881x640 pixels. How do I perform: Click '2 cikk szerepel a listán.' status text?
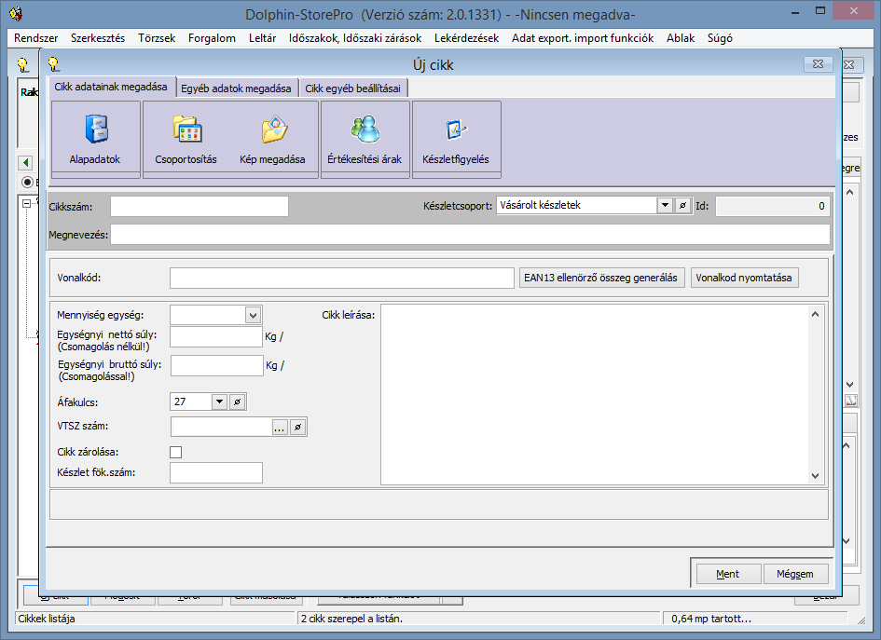click(x=351, y=619)
